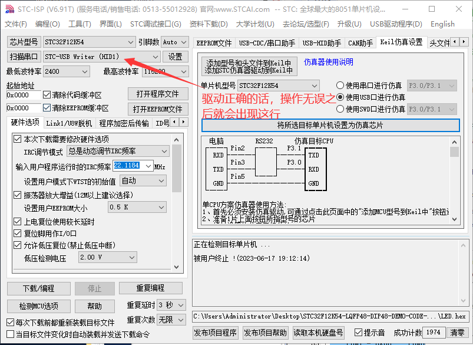Open the 编程(O) menu
This screenshot has width=473, height=345.
tap(47, 24)
